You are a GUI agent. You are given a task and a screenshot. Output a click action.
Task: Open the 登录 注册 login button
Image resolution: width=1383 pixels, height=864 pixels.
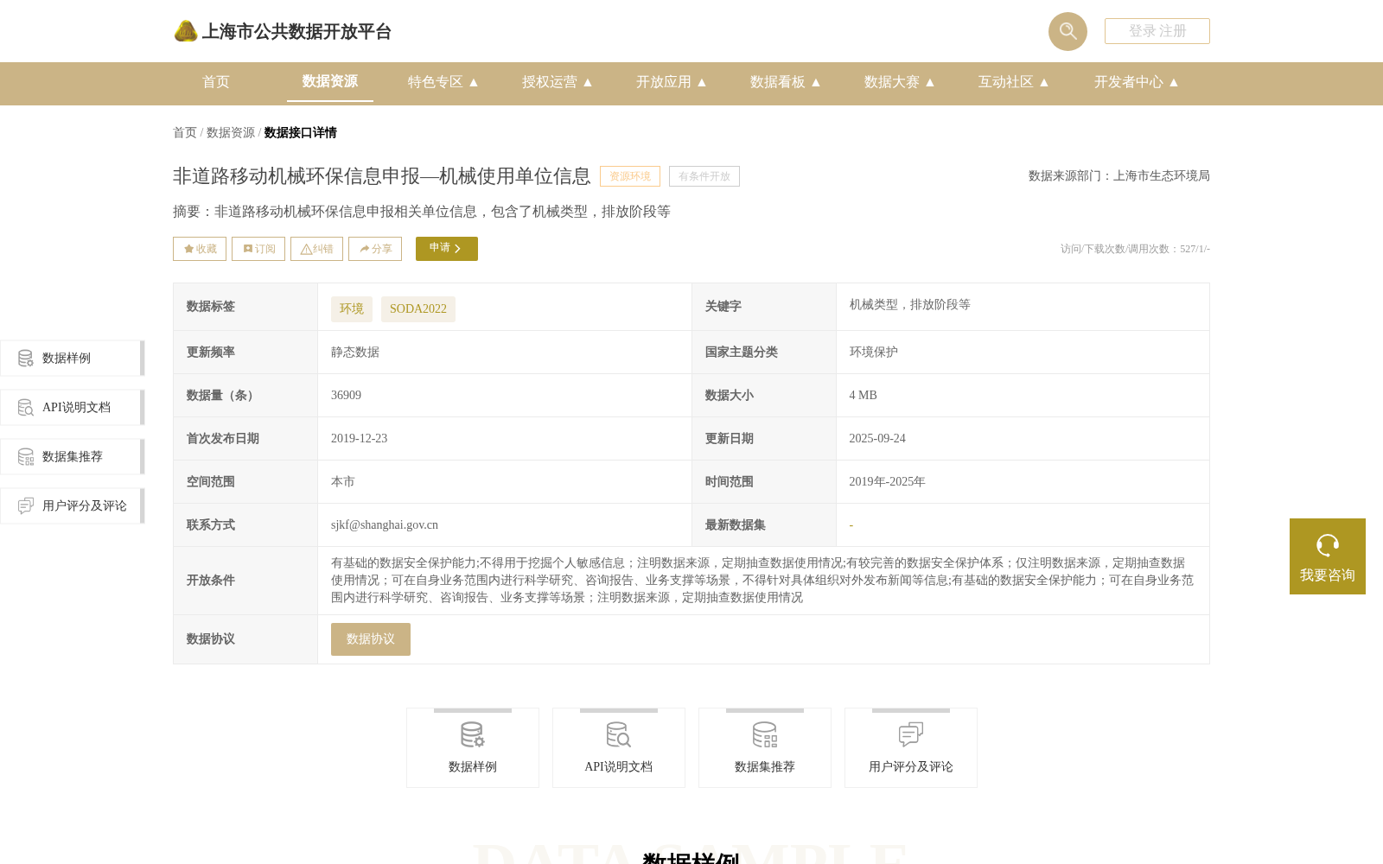click(1157, 31)
